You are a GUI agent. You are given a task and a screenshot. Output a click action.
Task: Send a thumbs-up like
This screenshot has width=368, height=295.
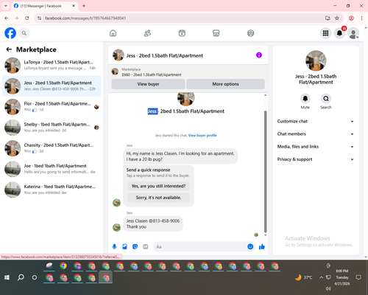[x=262, y=246]
